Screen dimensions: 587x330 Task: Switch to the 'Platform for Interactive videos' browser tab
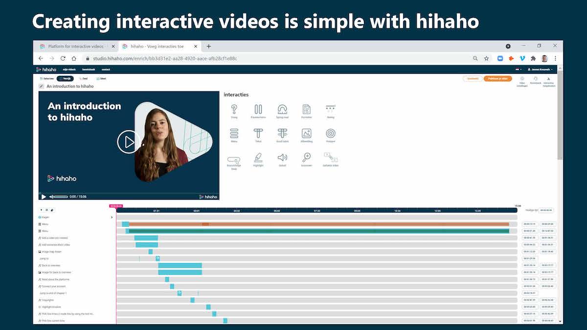pos(73,46)
